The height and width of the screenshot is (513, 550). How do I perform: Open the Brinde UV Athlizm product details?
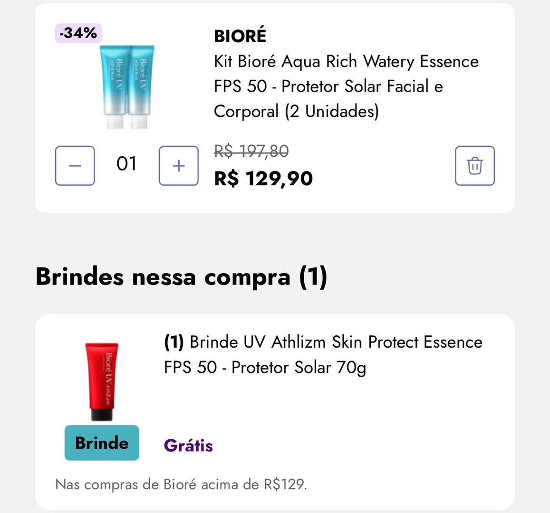(x=323, y=354)
